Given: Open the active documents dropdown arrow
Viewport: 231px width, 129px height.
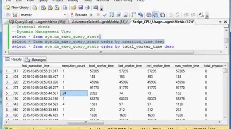Looking at the screenshot, I should pos(220,22).
